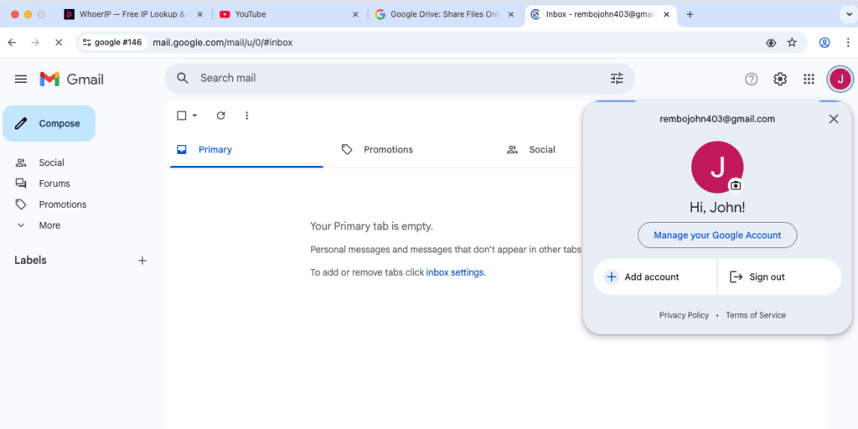Open the tab search dropdown in Chrome
The image size is (858, 429).
click(x=850, y=15)
